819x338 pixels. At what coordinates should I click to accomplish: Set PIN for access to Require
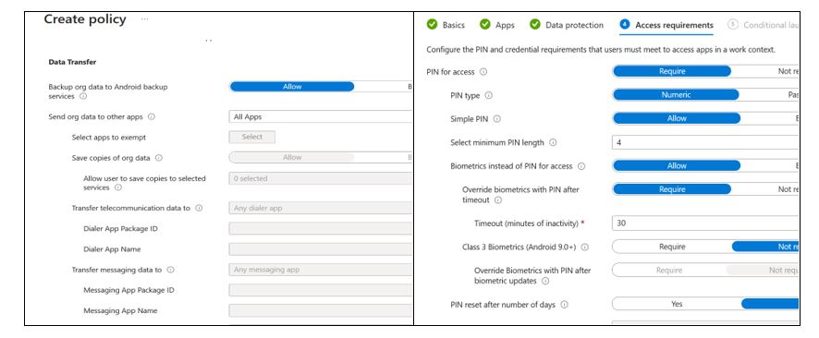[672, 71]
